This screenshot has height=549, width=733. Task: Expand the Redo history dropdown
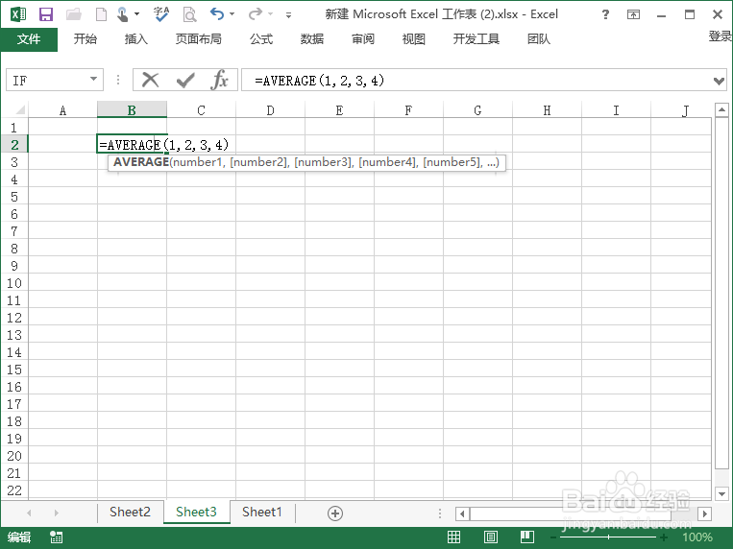click(x=270, y=14)
